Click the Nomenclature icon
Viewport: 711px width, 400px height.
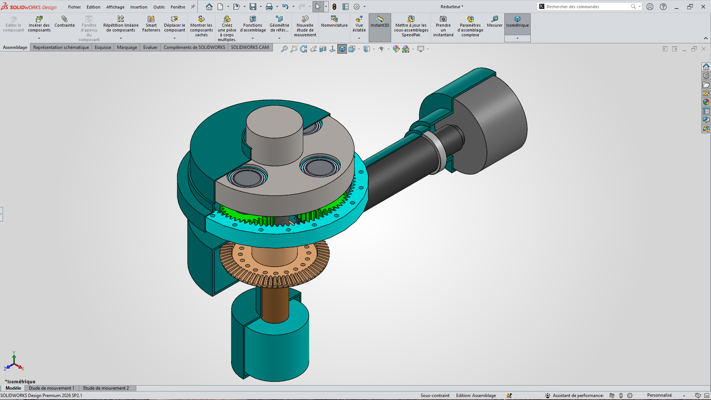[x=334, y=19]
